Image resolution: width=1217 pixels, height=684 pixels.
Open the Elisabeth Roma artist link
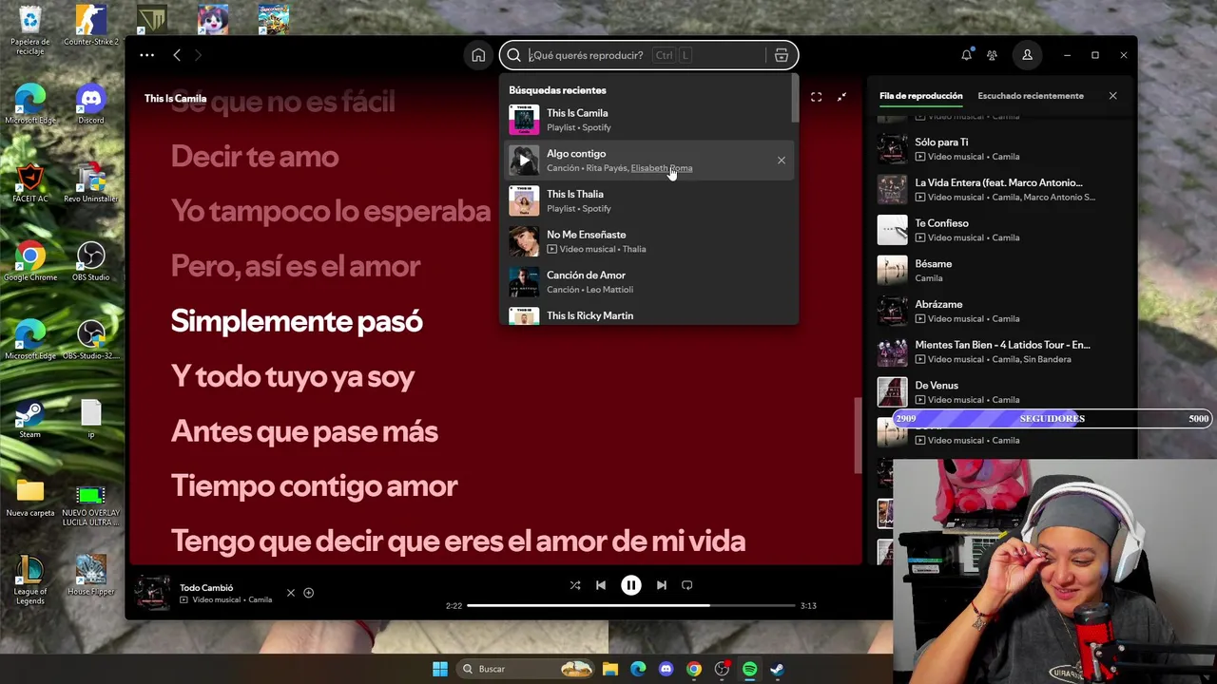click(662, 168)
